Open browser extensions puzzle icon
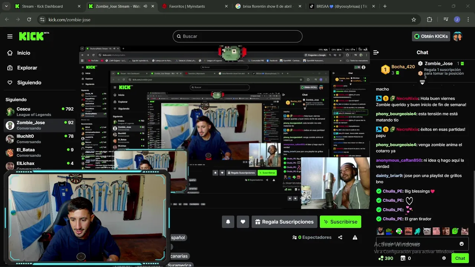This screenshot has height=267, width=475. pyautogui.click(x=429, y=20)
